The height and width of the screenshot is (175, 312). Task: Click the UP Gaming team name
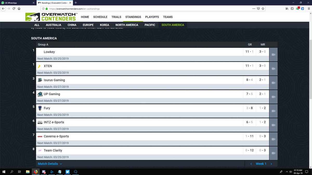(x=52, y=94)
